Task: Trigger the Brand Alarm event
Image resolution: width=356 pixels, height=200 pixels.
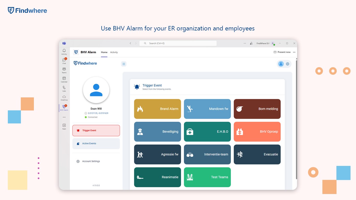Action: (157, 109)
